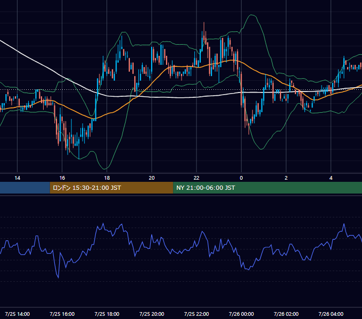Click the 7/25 22:00 date label
This screenshot has height=319, width=362.
(196, 314)
